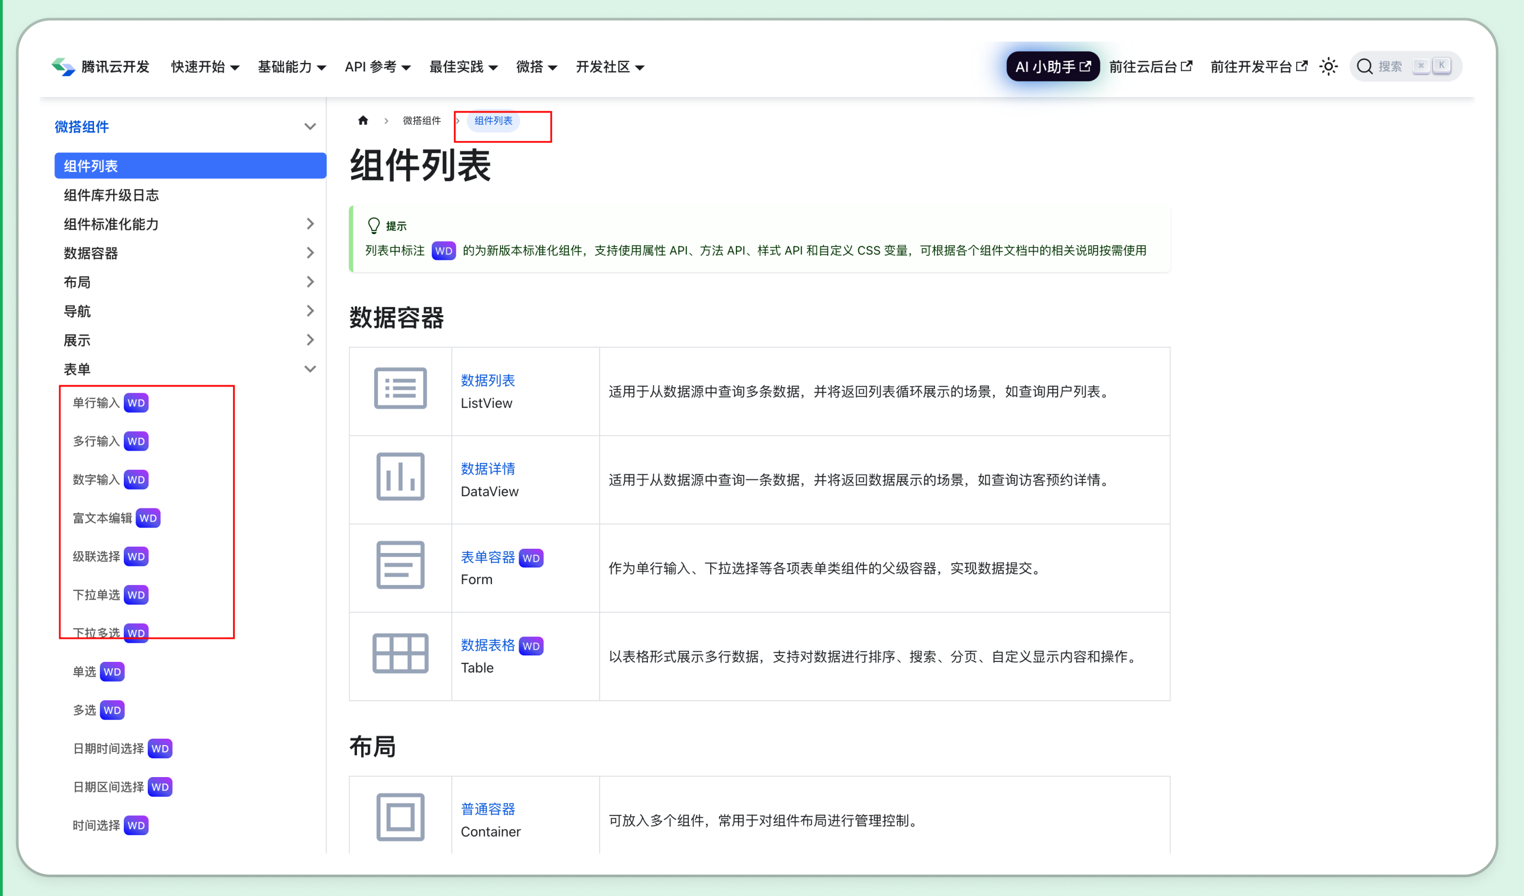Open the API 参考 dropdown menu
This screenshot has width=1524, height=896.
377,67
